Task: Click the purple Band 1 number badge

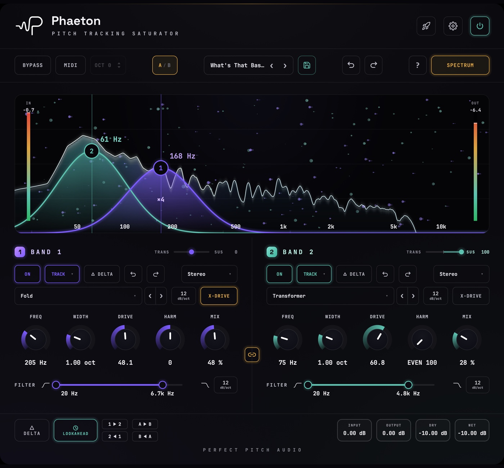Action: pyautogui.click(x=20, y=252)
